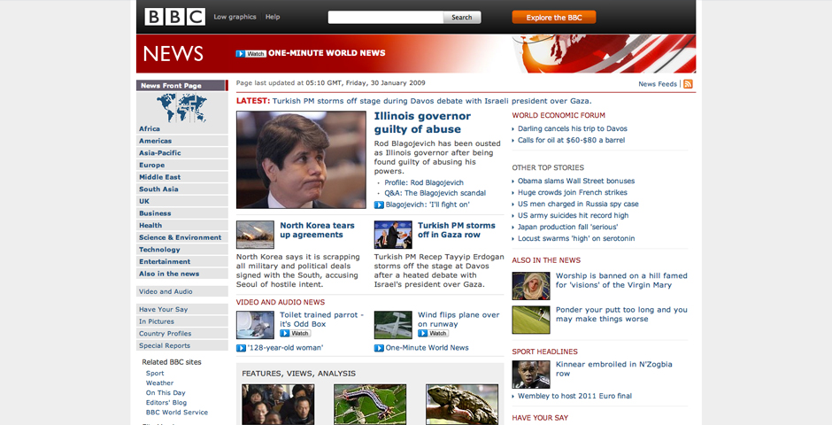Open Locust swarms 'high' on serotonin story
The height and width of the screenshot is (425, 832).
pos(576,239)
